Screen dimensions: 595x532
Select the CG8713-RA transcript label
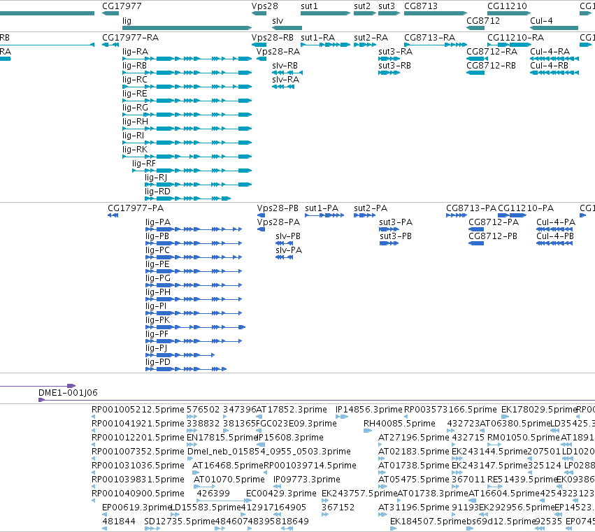[429, 38]
